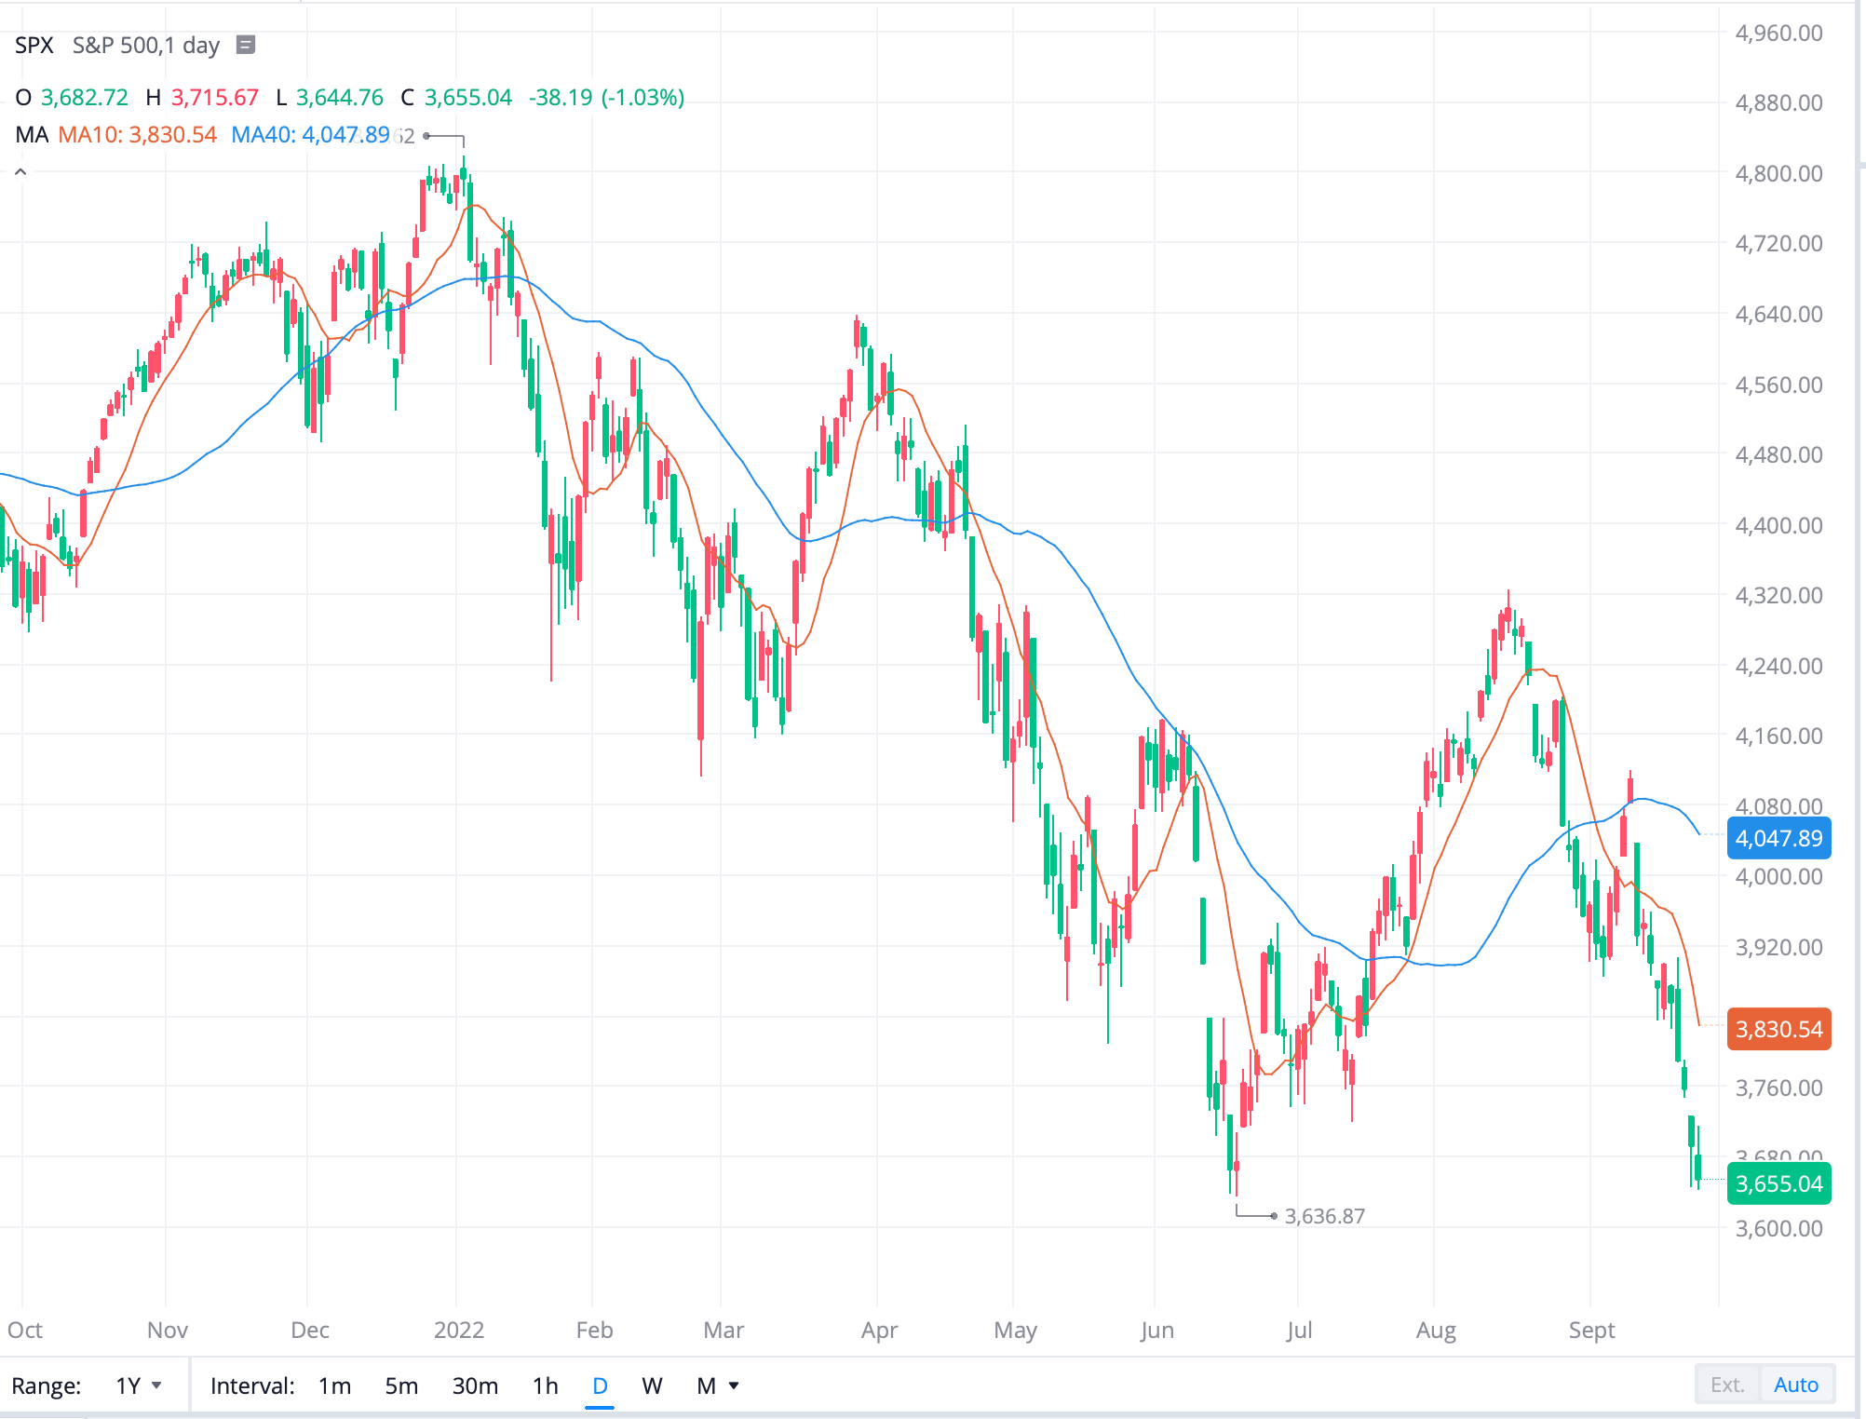Select the 30m interval
Viewport: 1866px width, 1419px height.
475,1385
